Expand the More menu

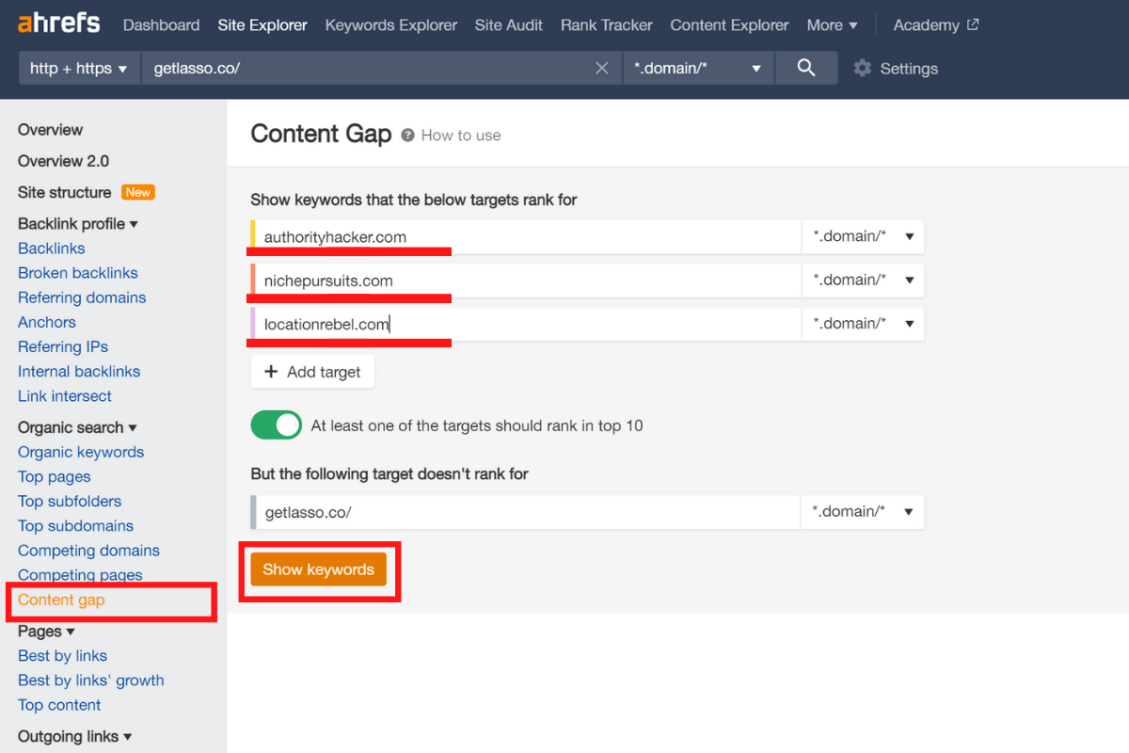tap(832, 25)
